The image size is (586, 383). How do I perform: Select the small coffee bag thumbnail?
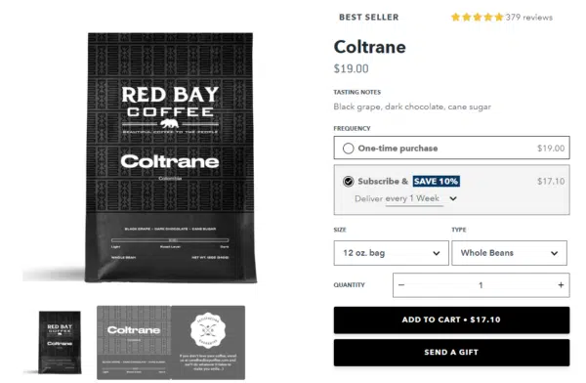pos(60,342)
